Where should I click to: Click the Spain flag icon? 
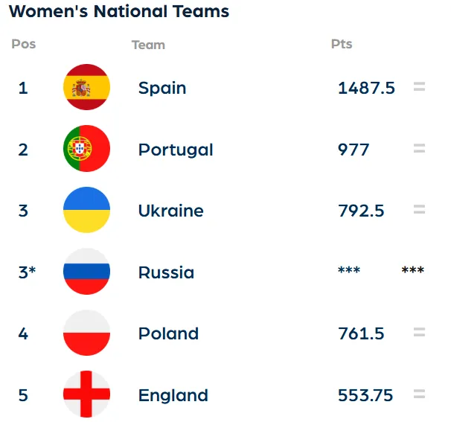coord(87,88)
